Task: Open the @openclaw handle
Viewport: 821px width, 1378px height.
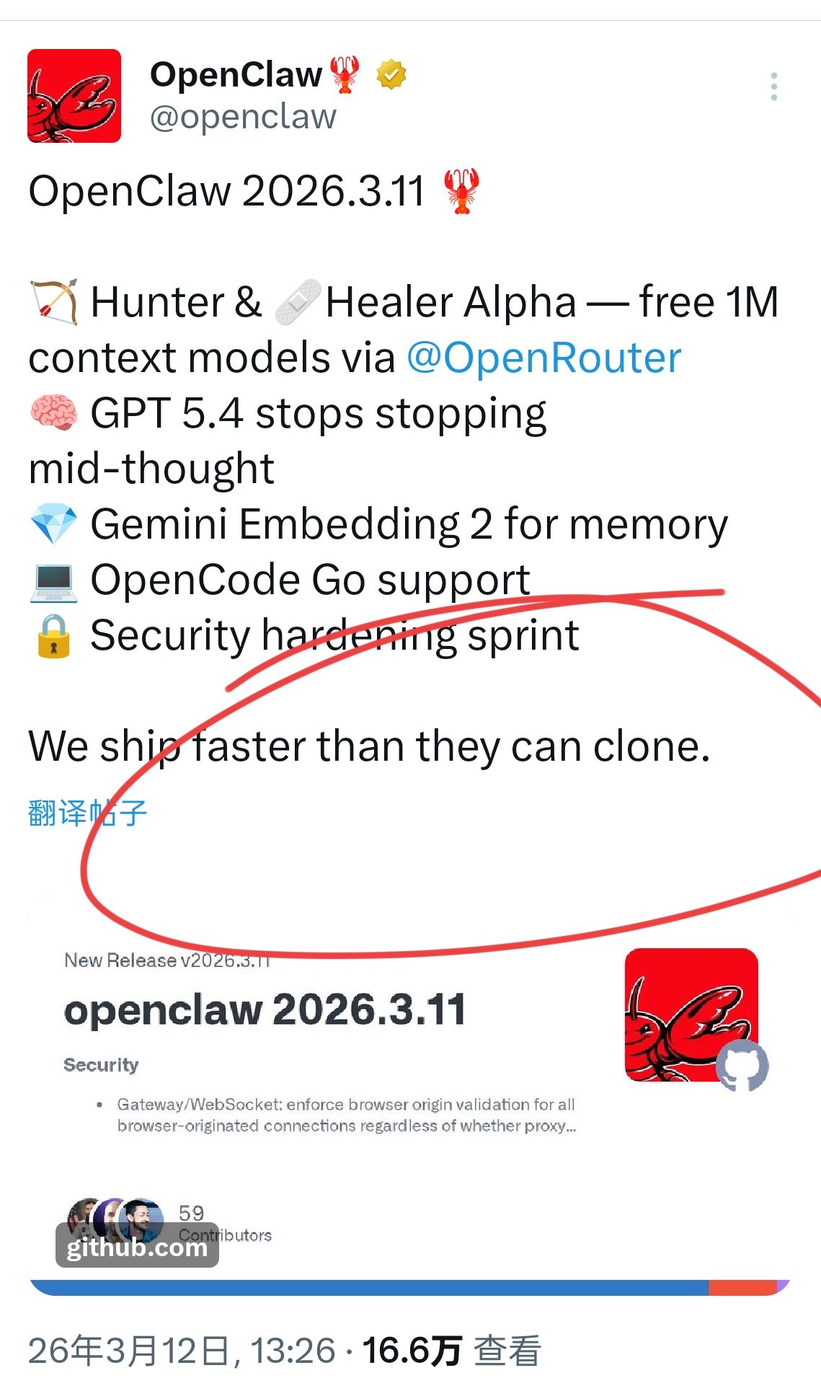Action: pos(243,116)
